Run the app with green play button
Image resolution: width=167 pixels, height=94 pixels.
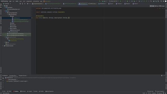pyautogui.click(x=121, y=1)
